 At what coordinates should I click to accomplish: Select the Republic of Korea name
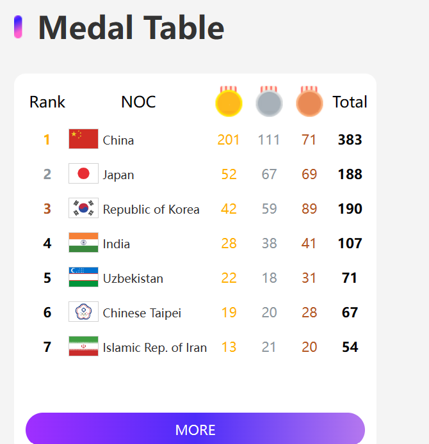coord(151,209)
